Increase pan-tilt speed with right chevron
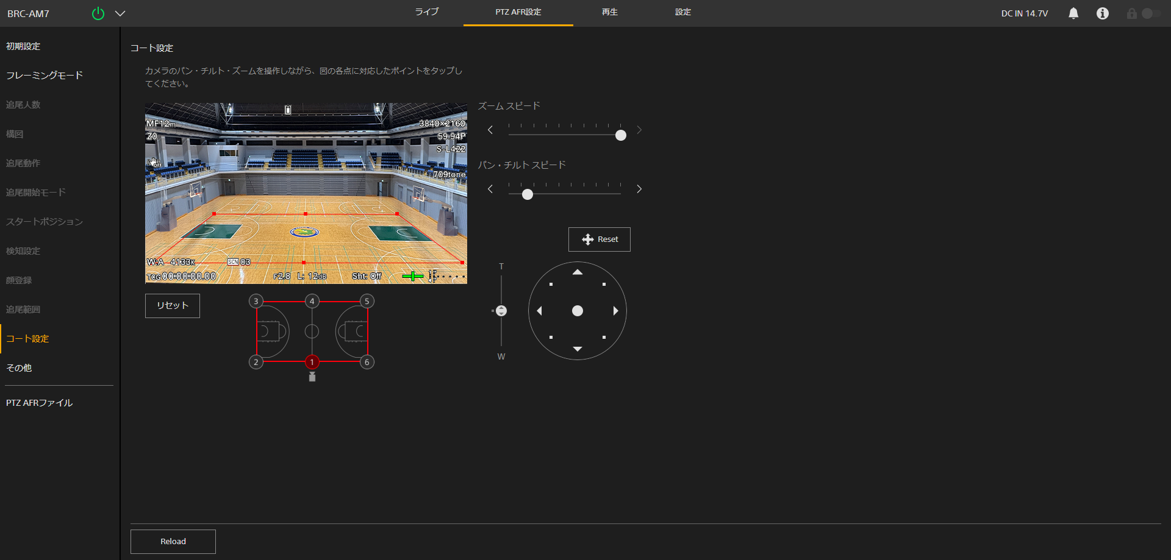Screen dimensions: 1171x560 point(639,189)
